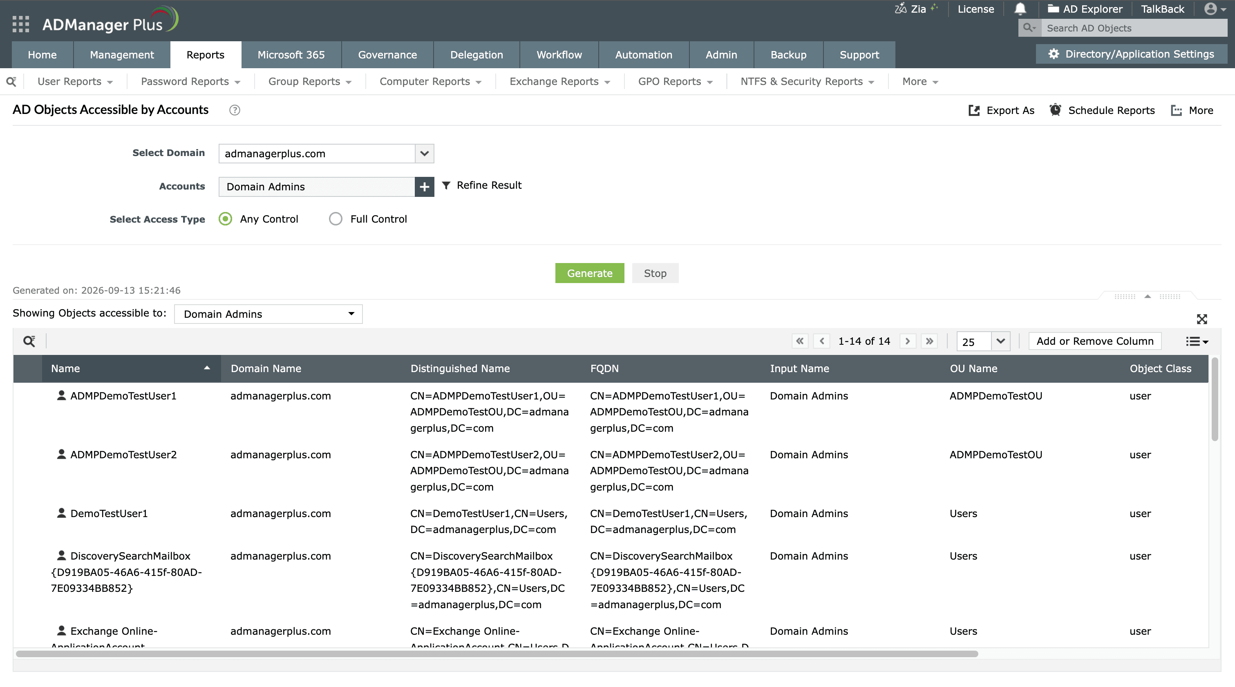1235x687 pixels.
Task: Click Search AD Objects field
Action: (1134, 28)
